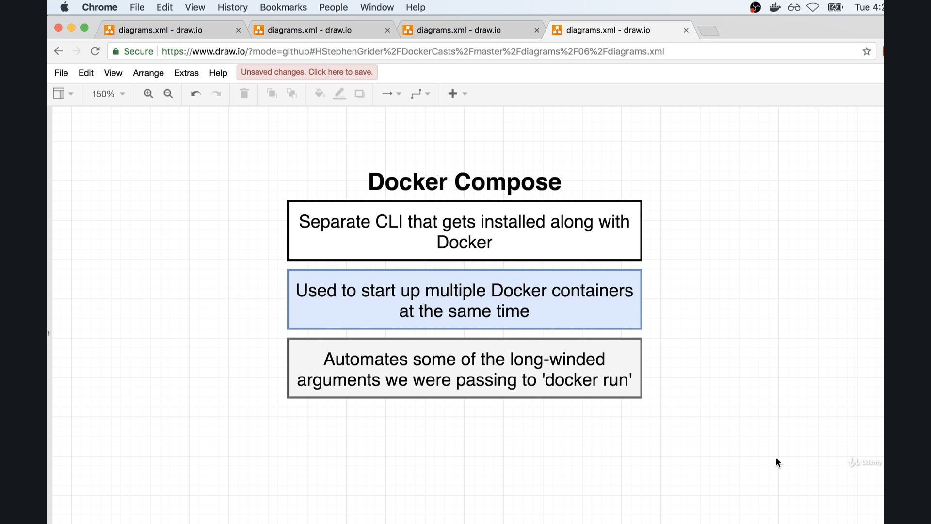Open the Arrange menu in draw.io
Image resolution: width=931 pixels, height=524 pixels.
(148, 73)
